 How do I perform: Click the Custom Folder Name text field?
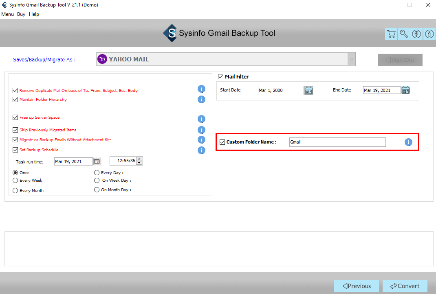click(x=337, y=142)
